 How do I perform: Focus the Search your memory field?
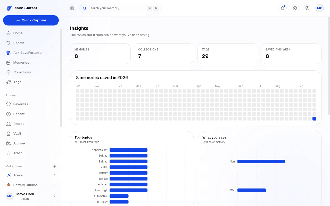[x=121, y=8]
